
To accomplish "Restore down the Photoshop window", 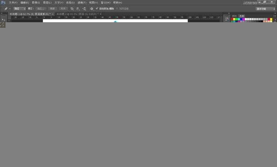I will click(265, 2).
